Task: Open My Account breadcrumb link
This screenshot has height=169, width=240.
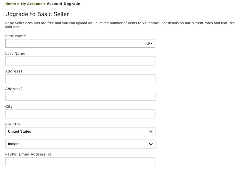Action: pyautogui.click(x=31, y=4)
